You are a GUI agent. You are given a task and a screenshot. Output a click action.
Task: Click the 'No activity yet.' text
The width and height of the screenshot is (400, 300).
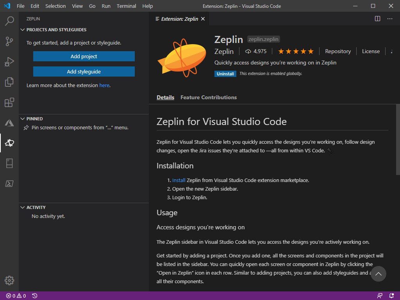click(x=48, y=216)
